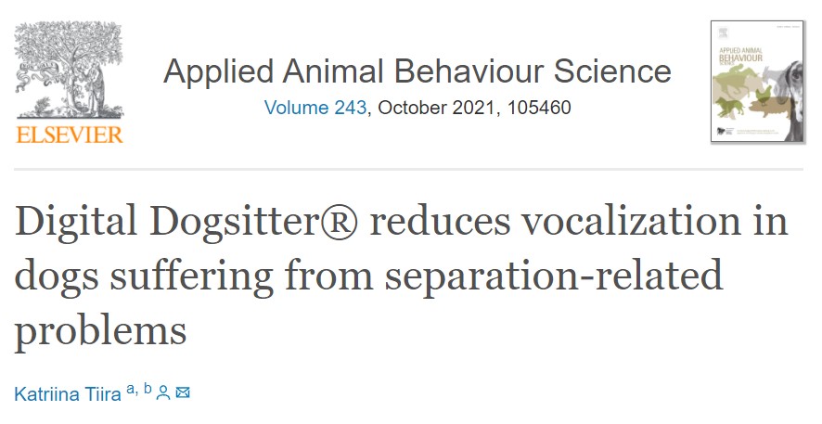Click the author profile person icon

163,392
